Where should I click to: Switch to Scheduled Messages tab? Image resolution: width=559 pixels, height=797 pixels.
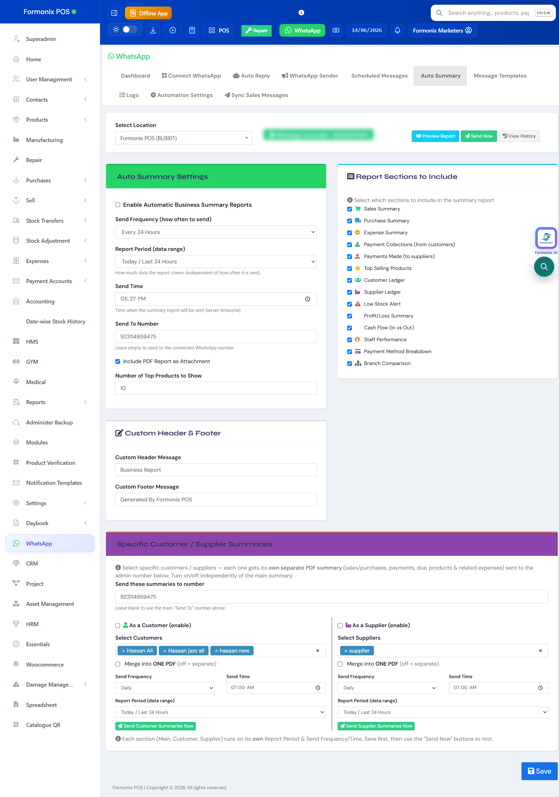pyautogui.click(x=379, y=76)
